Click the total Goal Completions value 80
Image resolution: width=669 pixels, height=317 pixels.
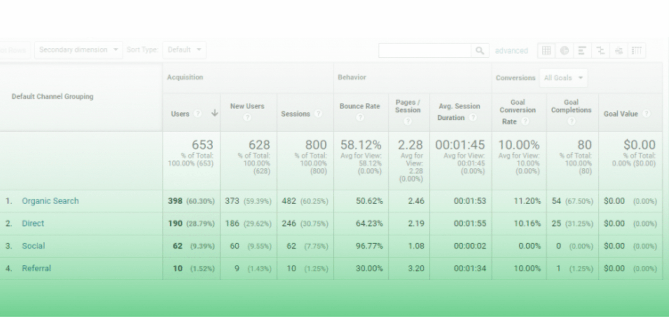(x=585, y=145)
